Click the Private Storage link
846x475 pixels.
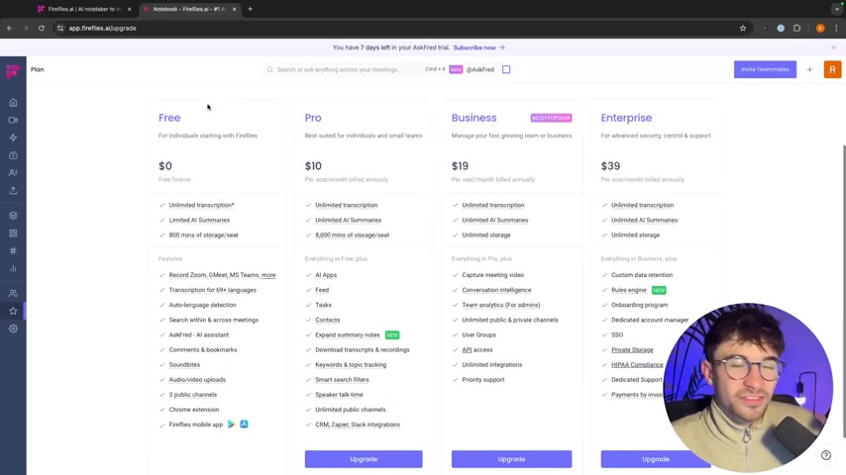(x=632, y=350)
